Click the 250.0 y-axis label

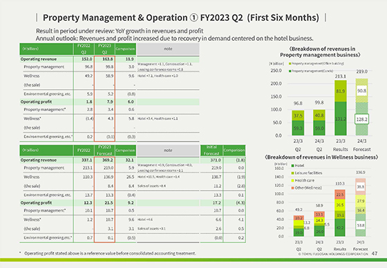click(276, 70)
